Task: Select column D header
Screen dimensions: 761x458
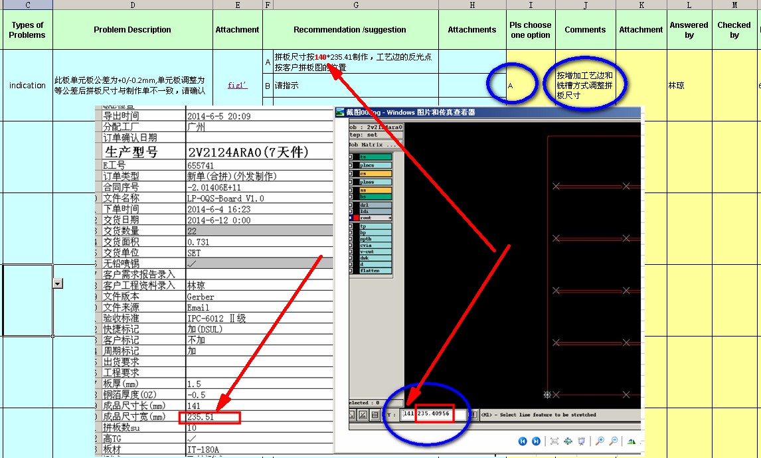Action: coord(133,5)
